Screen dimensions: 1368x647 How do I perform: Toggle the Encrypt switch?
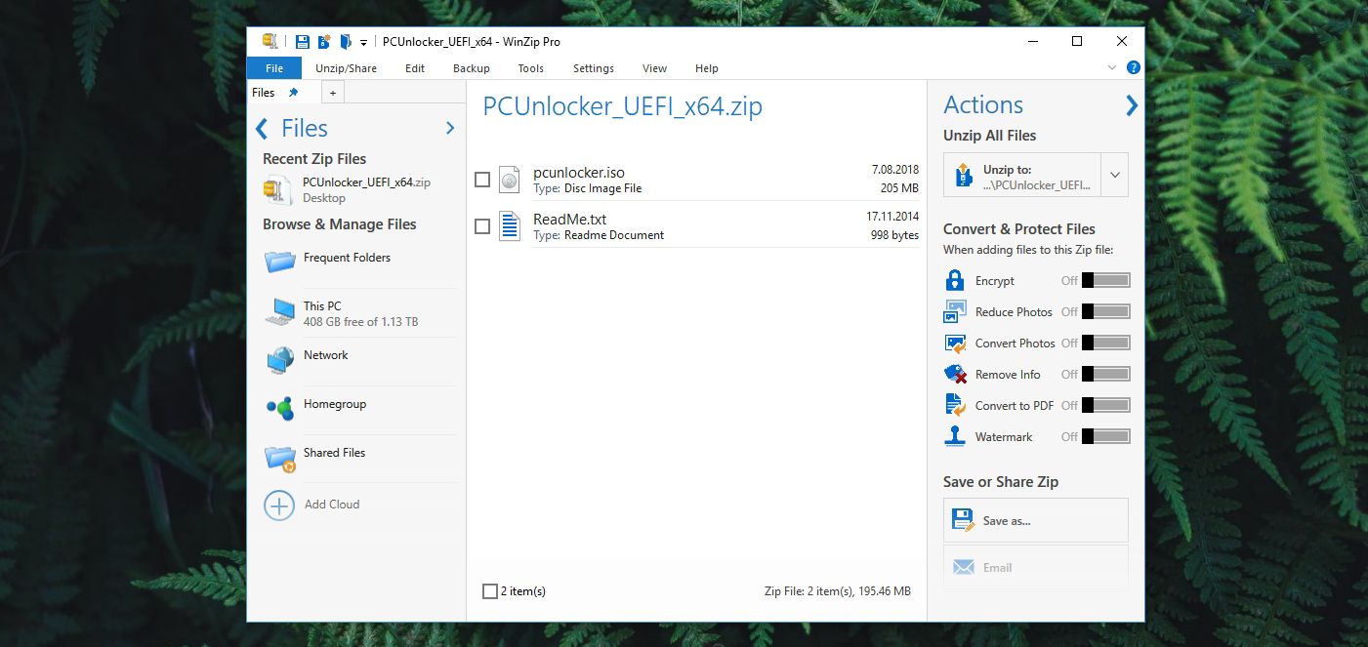click(1105, 280)
